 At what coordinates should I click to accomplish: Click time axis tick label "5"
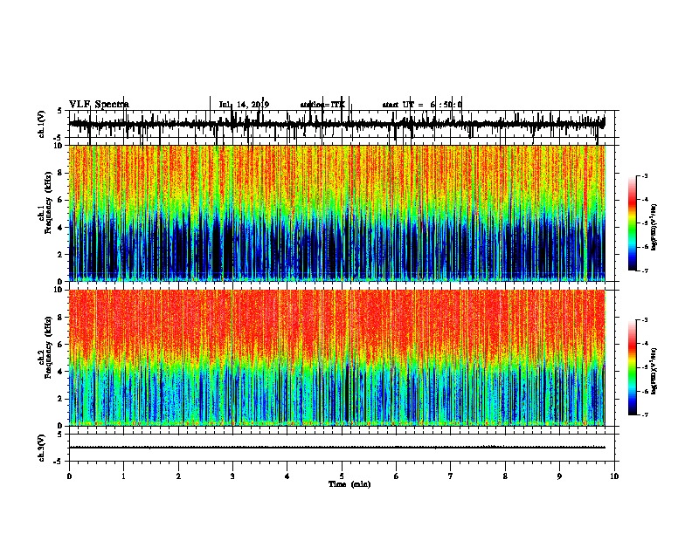tap(342, 476)
